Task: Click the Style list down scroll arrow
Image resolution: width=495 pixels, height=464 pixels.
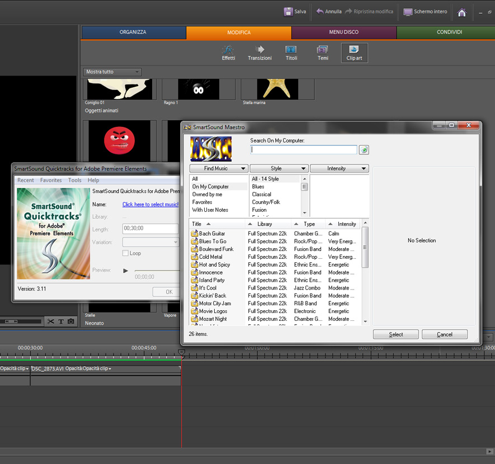Action: (x=305, y=213)
